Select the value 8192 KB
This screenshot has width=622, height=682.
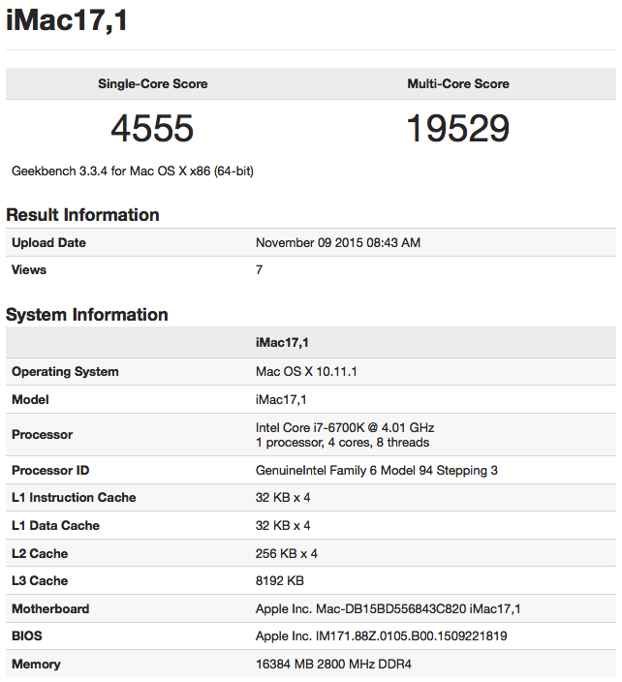coord(280,580)
